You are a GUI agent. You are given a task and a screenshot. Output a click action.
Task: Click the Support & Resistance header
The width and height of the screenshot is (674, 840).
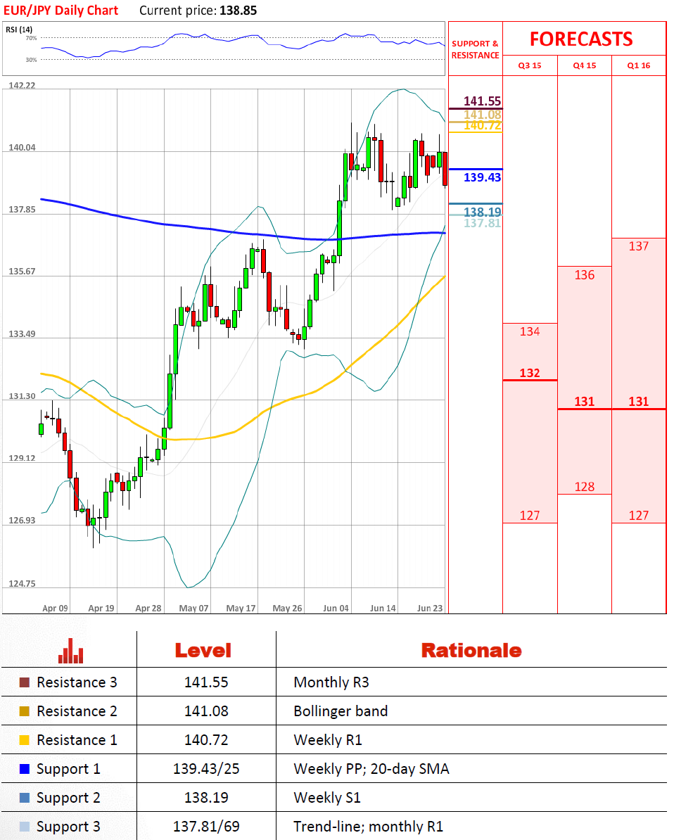[x=475, y=49]
